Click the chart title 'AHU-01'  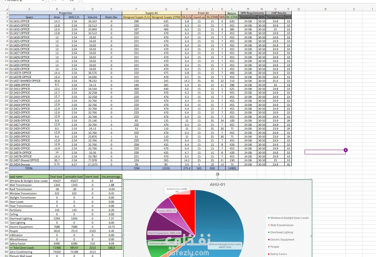[218, 185]
